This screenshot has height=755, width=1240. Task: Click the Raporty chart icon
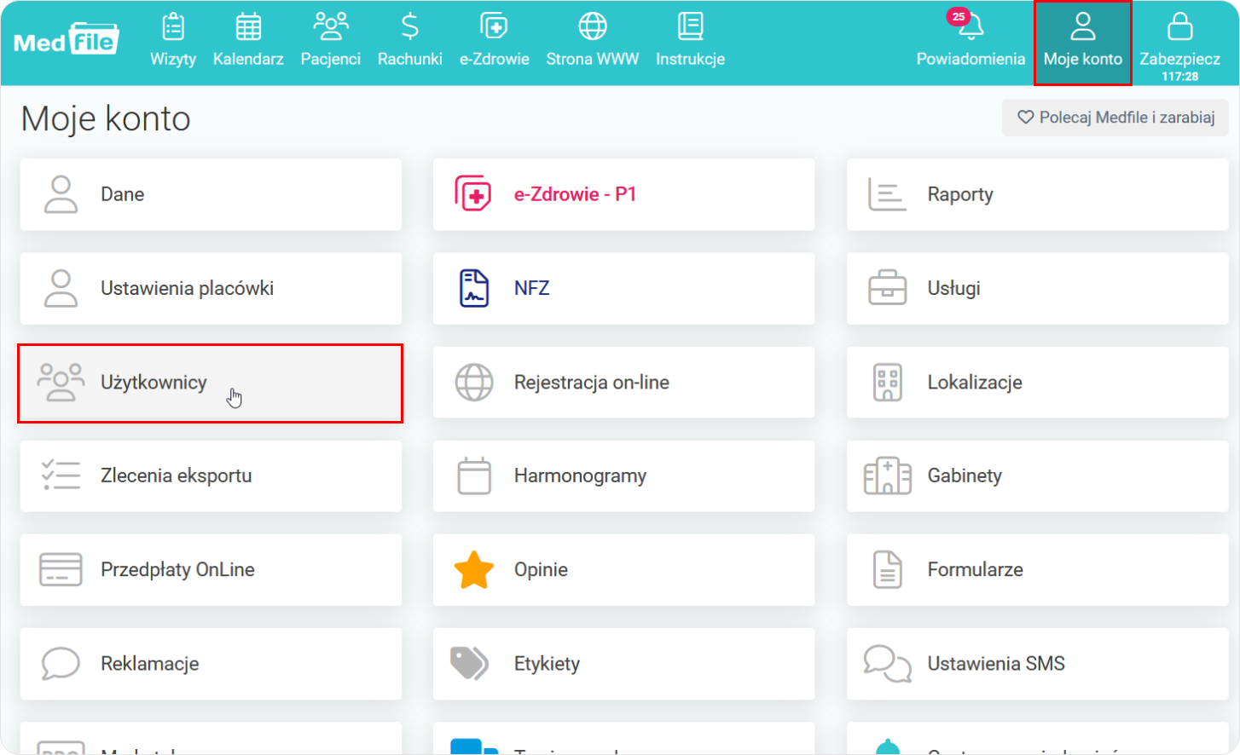887,194
